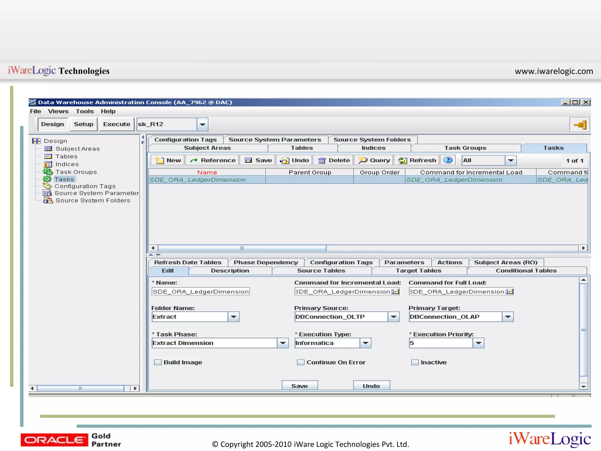
Task: Switch to the Source Tables tab
Action: [321, 271]
